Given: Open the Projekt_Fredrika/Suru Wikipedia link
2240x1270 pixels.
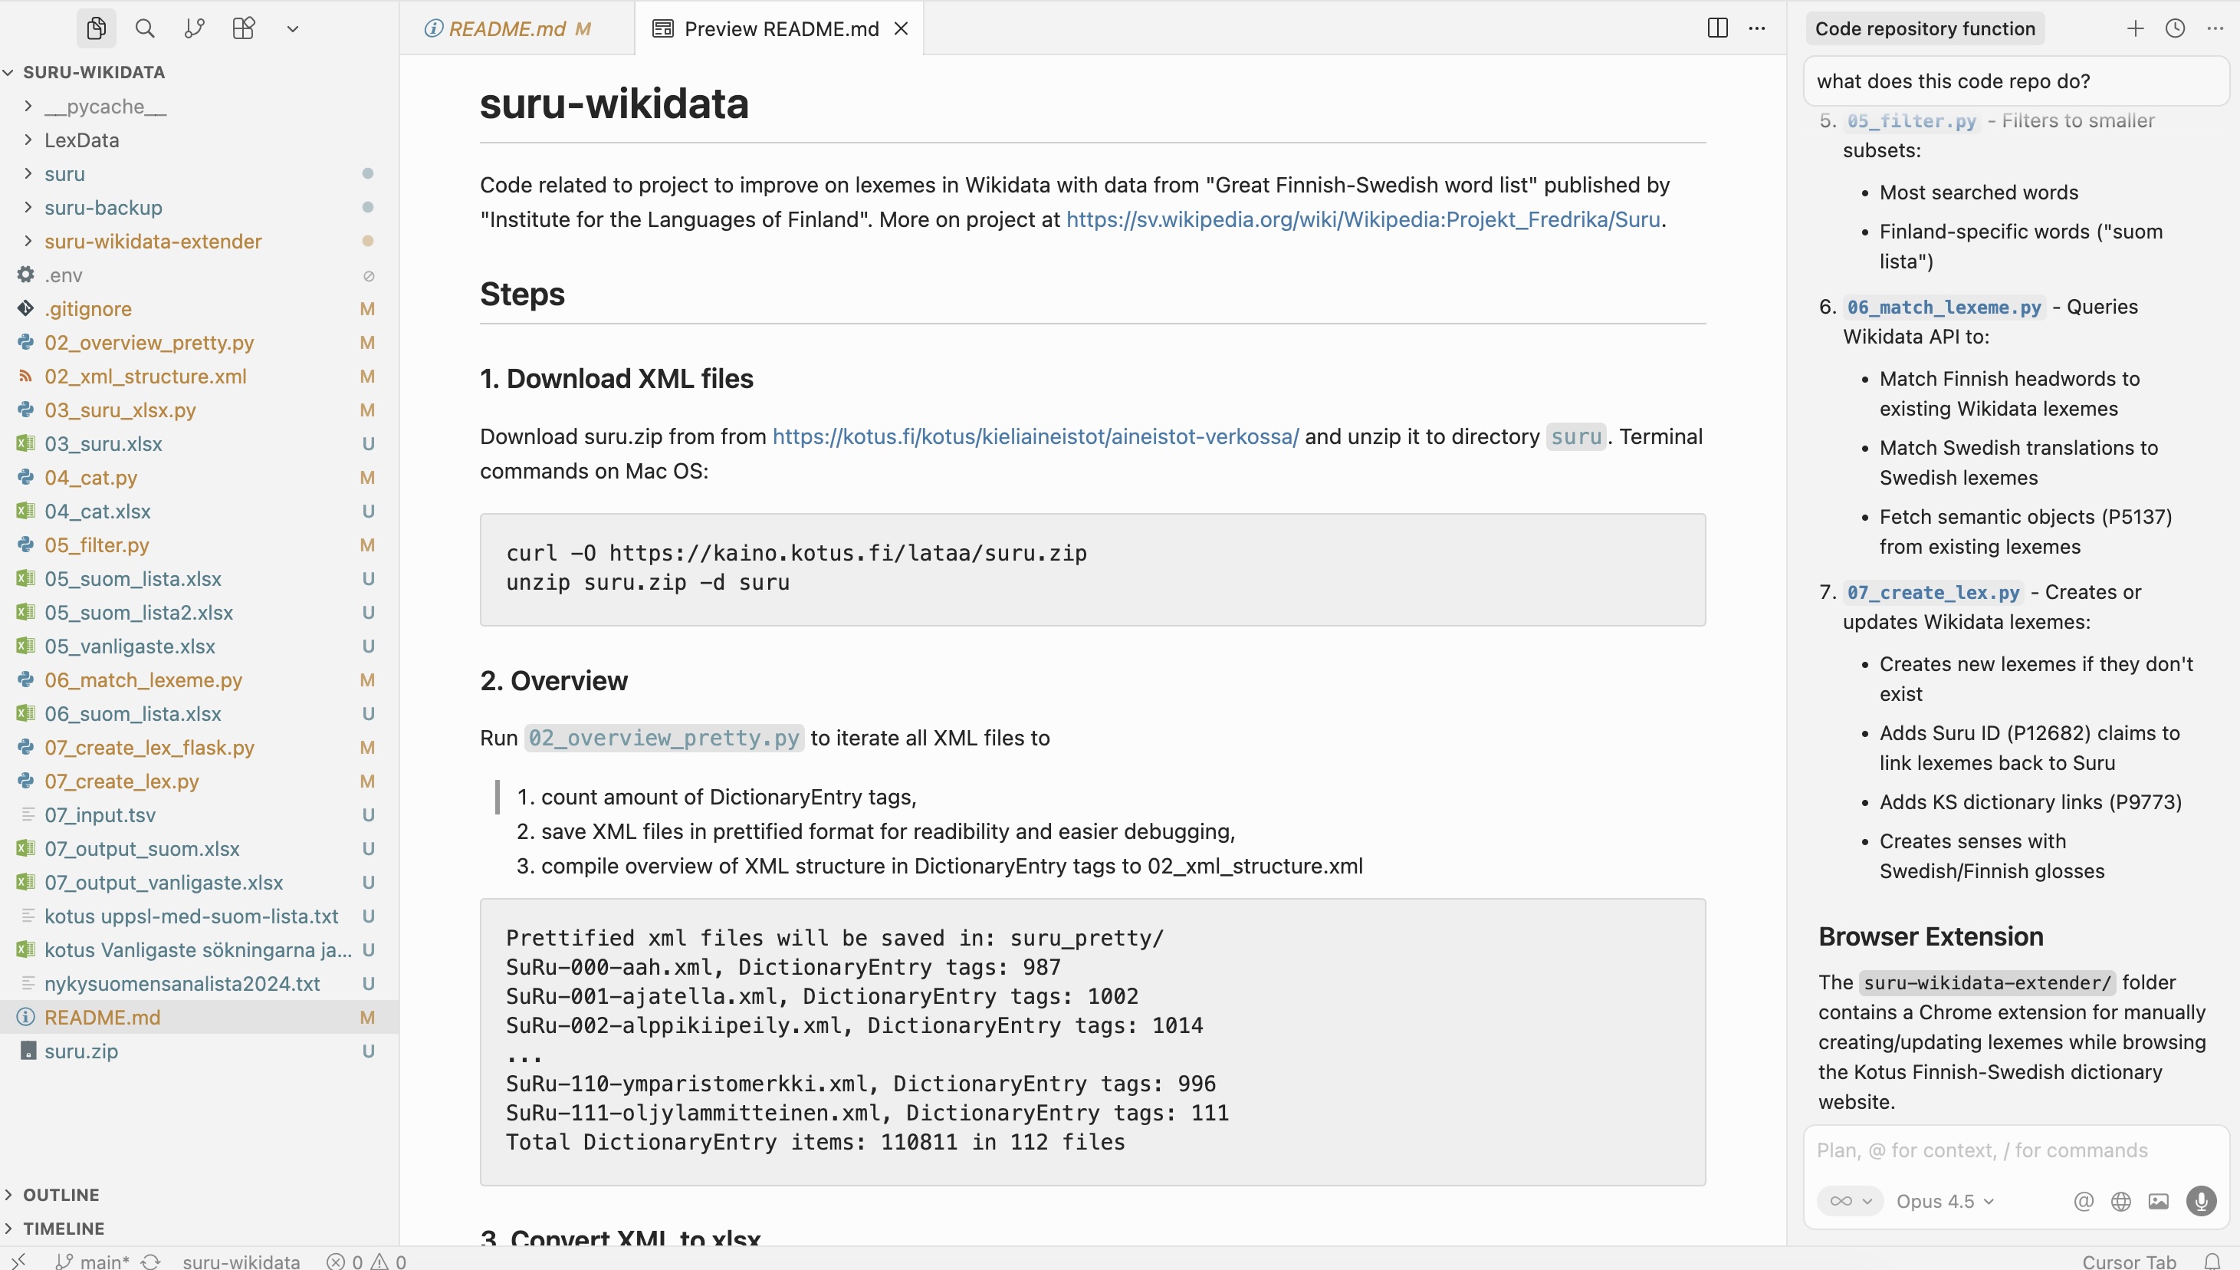Looking at the screenshot, I should (x=1362, y=219).
